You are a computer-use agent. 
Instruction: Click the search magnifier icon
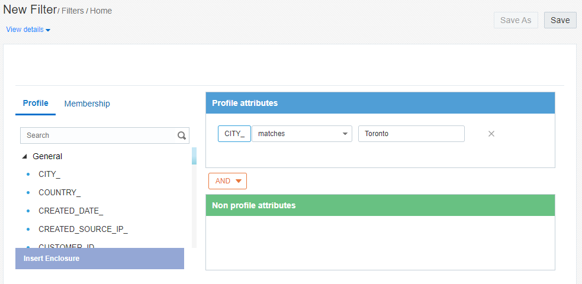(182, 135)
